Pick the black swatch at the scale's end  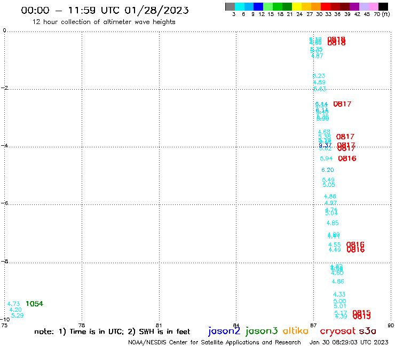click(x=383, y=6)
